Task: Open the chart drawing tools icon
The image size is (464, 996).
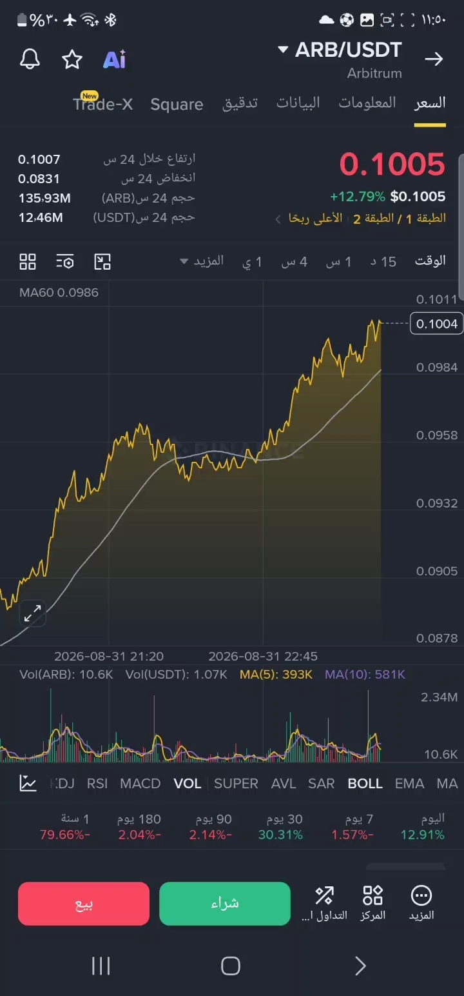Action: click(x=102, y=261)
